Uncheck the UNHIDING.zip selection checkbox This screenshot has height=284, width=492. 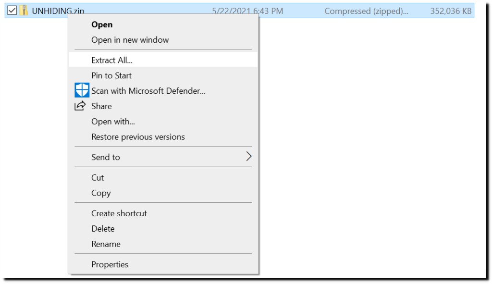pyautogui.click(x=12, y=11)
